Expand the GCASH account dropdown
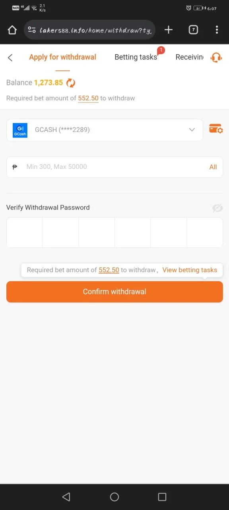The image size is (229, 510). point(192,129)
